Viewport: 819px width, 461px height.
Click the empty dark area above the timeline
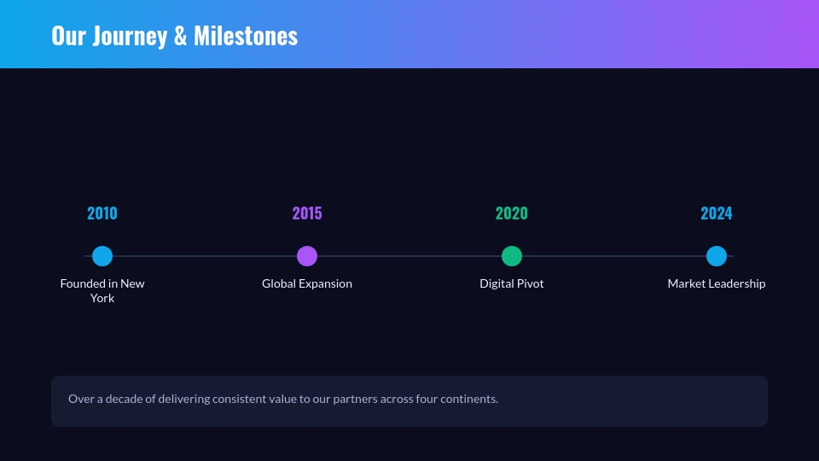[x=409, y=137]
